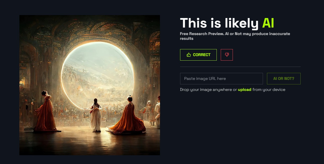This screenshot has width=324, height=164.
Task: Click the 'from your device' text
Action: click(269, 90)
